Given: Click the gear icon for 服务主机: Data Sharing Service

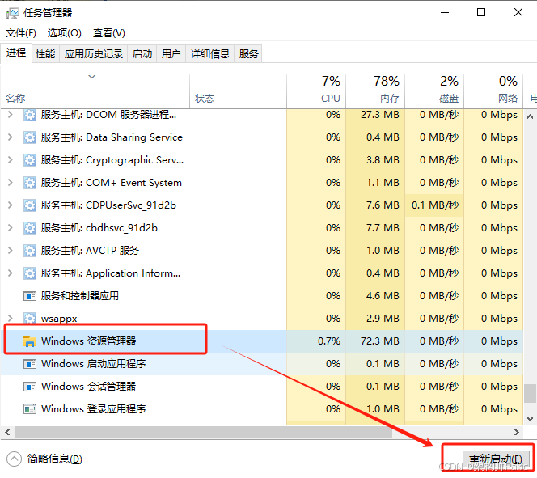Looking at the screenshot, I should pos(30,137).
